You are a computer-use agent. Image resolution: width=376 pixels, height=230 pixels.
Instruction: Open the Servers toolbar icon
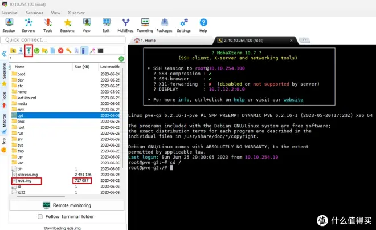28,25
